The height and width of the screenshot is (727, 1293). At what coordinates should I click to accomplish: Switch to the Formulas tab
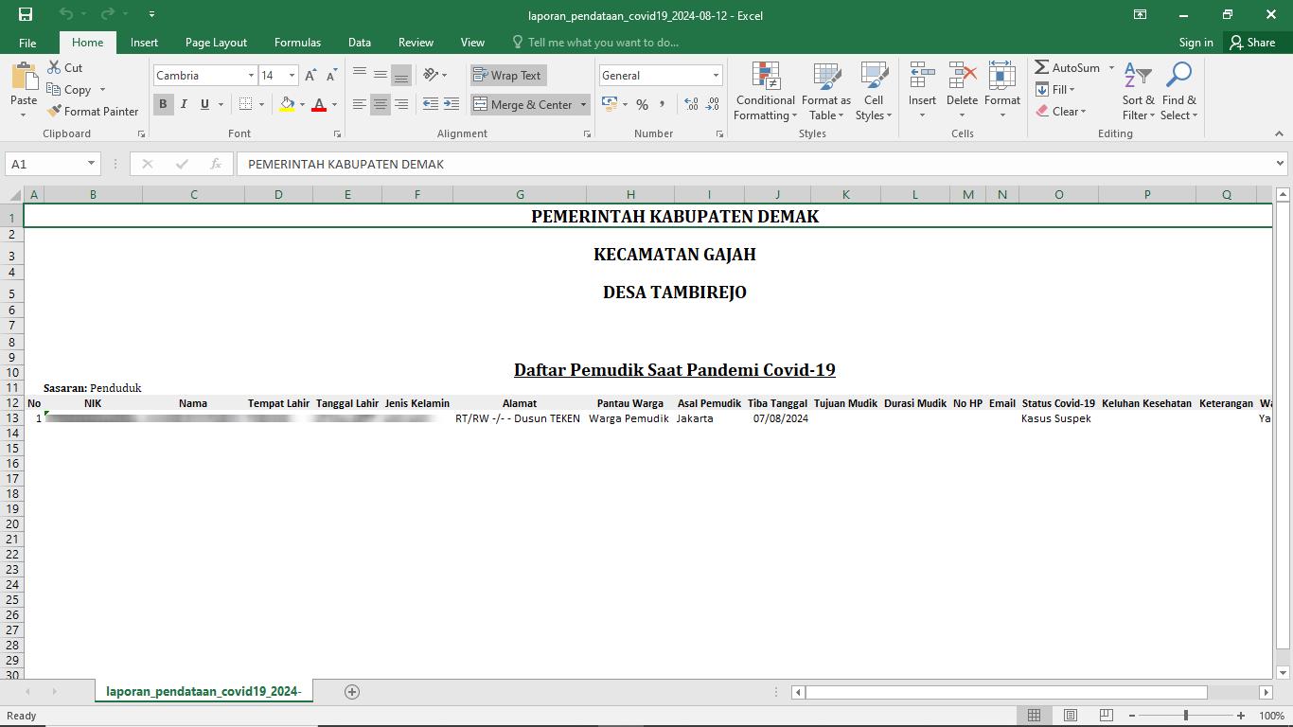297,43
